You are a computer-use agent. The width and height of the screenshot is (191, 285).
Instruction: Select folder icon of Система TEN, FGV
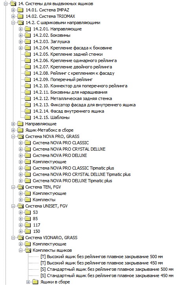[x=20, y=187]
